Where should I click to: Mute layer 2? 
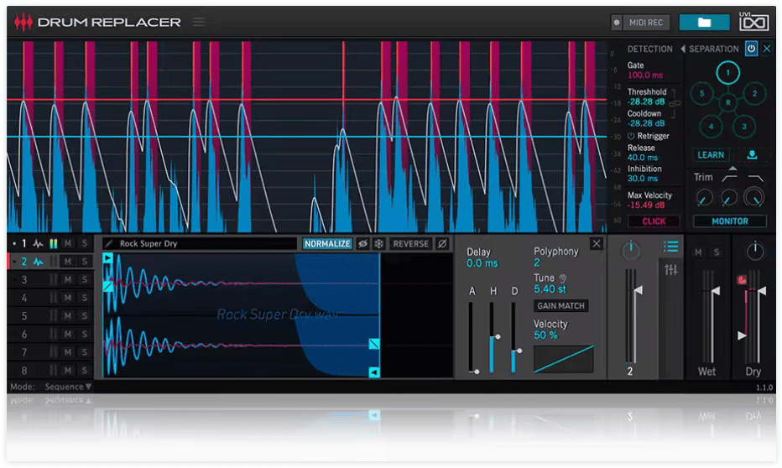(x=68, y=262)
